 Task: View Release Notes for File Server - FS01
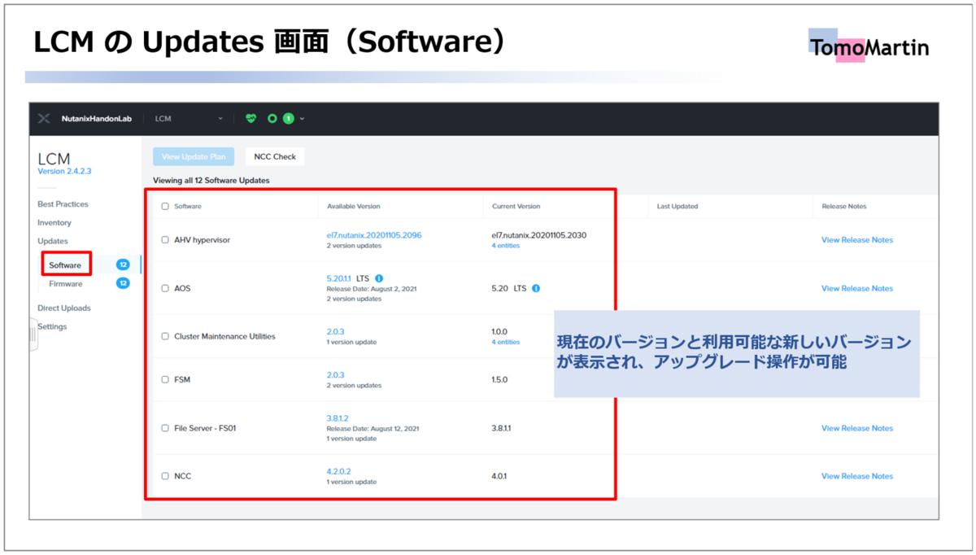coord(857,428)
